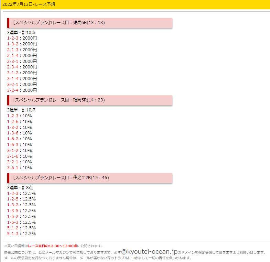Screen dimensions: 270x262
Task: Click the '@kyoutei-ocean.jp' domain text
Action: [149, 252]
